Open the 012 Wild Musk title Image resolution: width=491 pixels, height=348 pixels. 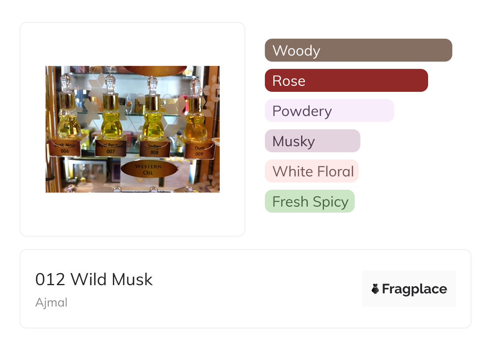pos(94,280)
